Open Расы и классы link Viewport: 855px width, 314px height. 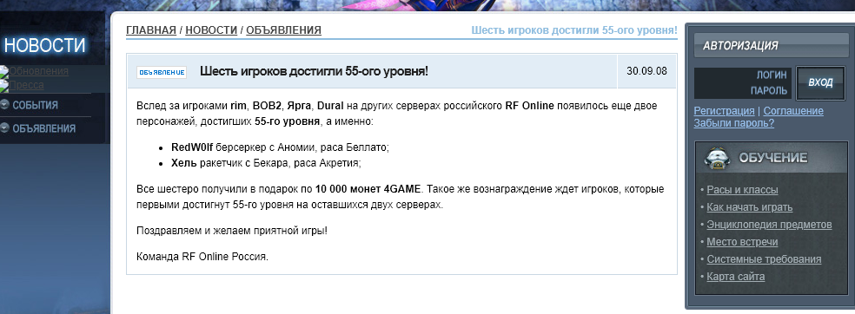[x=742, y=190]
